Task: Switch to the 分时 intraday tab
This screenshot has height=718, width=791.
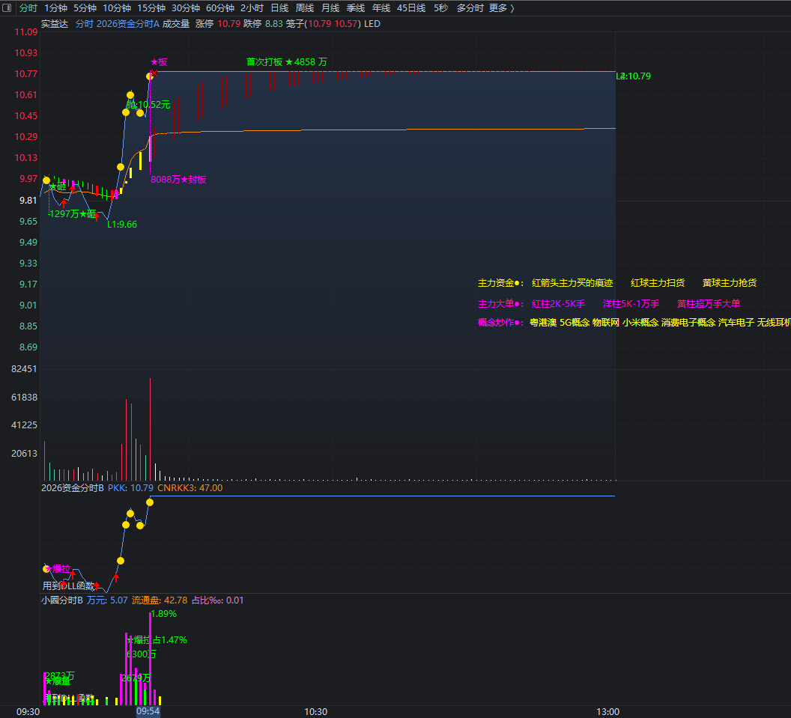Action: [28, 8]
